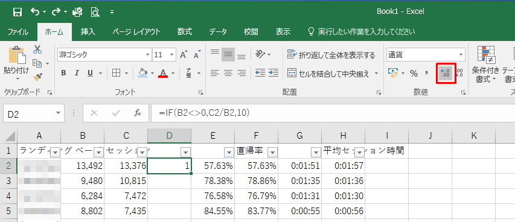
Task: Click セルを結合して中央揃え merge and center
Action: pos(329,73)
